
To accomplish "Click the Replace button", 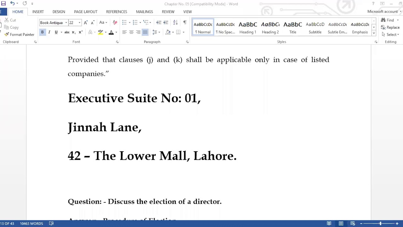I will 390,27.
